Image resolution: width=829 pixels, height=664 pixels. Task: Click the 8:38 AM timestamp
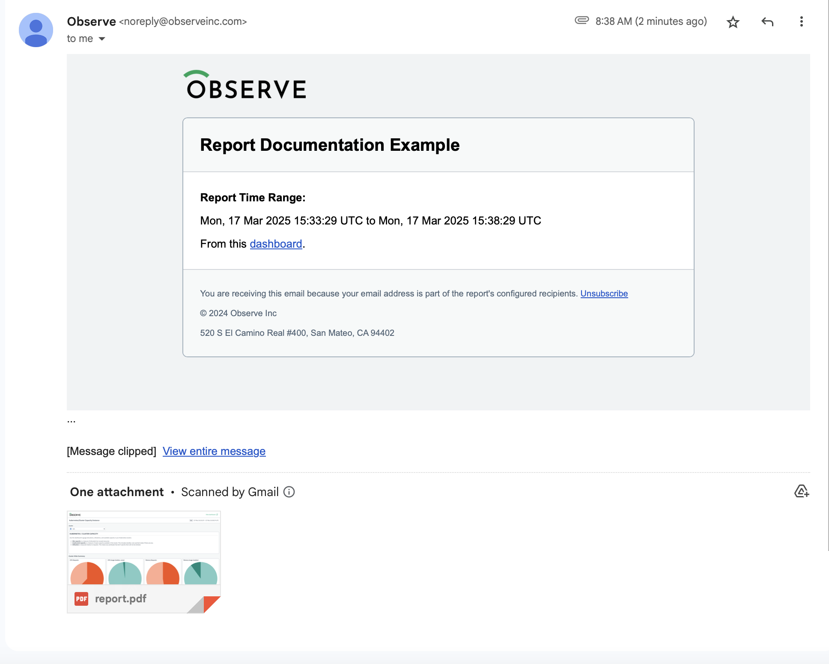651,21
